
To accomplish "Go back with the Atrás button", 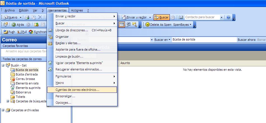I will coord(18,25).
